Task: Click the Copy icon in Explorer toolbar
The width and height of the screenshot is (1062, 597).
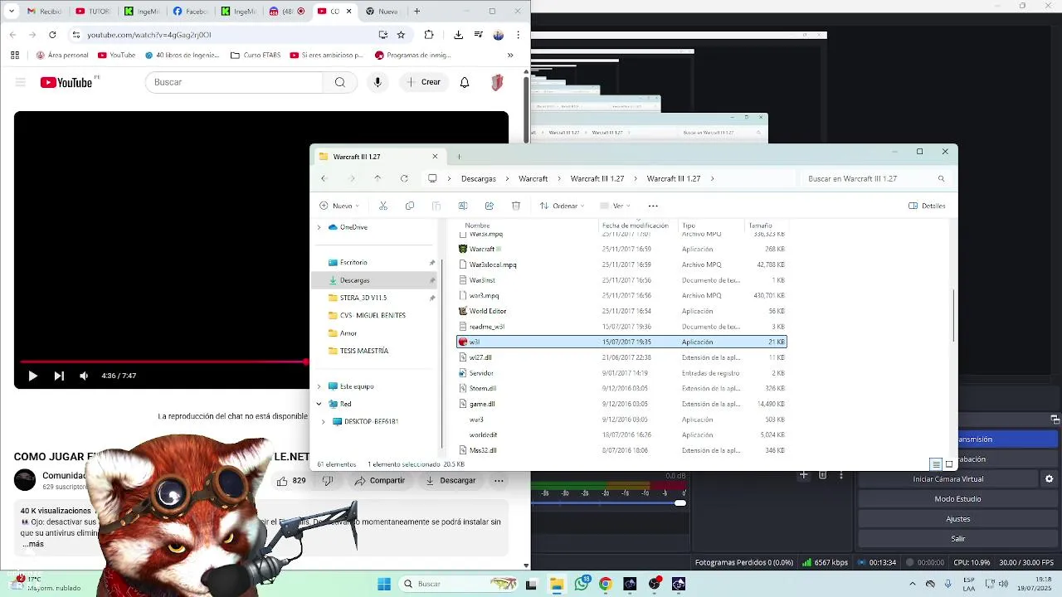Action: (410, 206)
